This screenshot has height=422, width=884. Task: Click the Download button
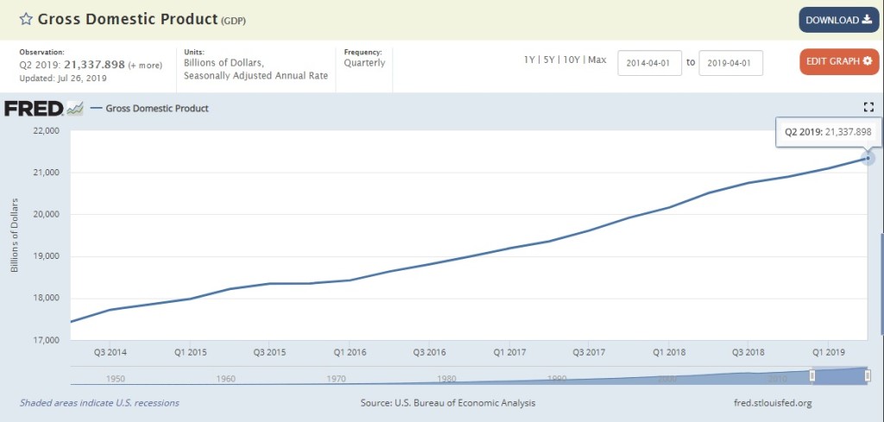(x=832, y=20)
